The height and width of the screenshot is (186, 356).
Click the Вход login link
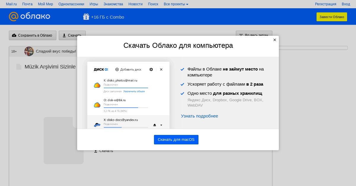tap(346, 4)
